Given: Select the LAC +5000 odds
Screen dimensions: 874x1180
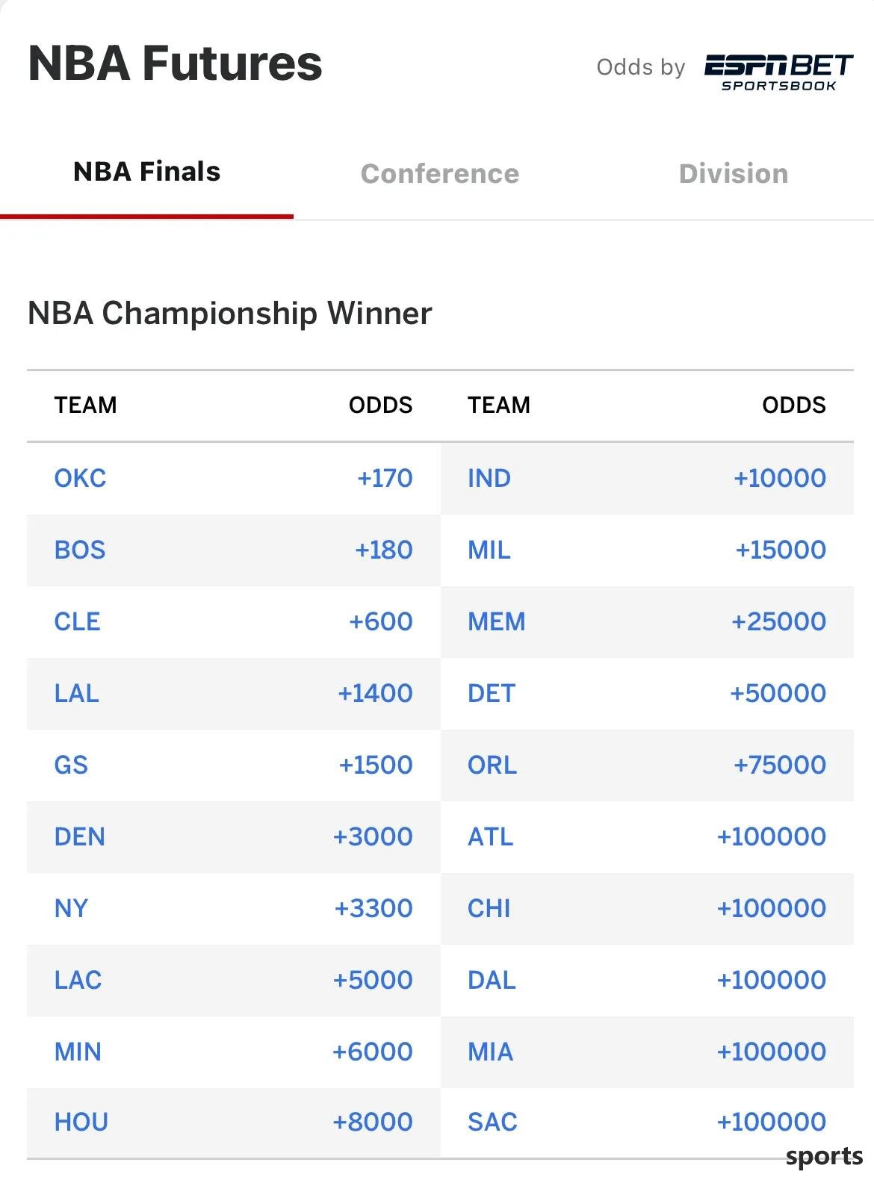Looking at the screenshot, I should click(373, 980).
